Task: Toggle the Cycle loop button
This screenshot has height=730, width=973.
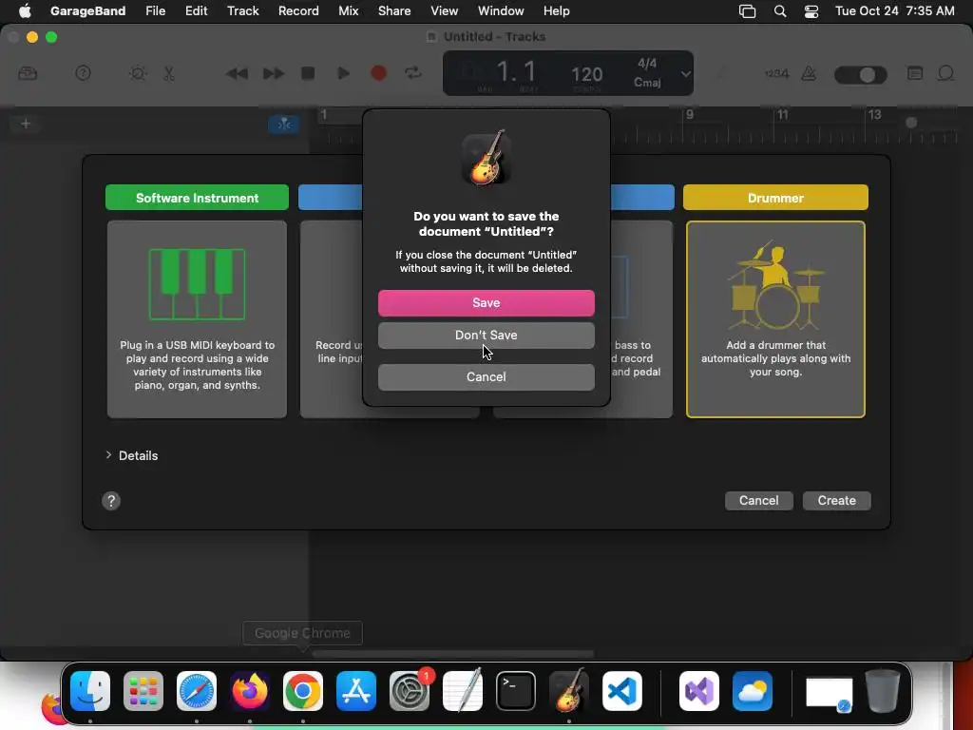Action: tap(413, 73)
